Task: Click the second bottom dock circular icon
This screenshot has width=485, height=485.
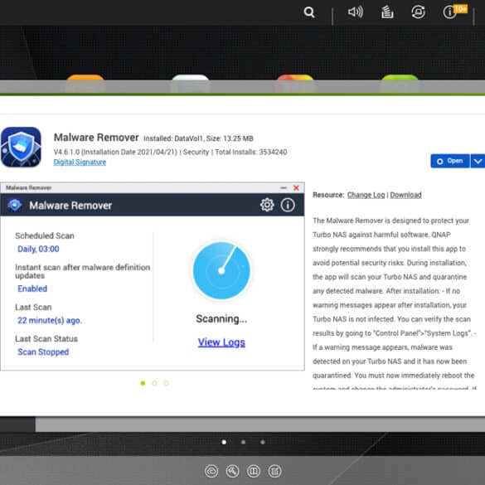Action: (x=233, y=471)
